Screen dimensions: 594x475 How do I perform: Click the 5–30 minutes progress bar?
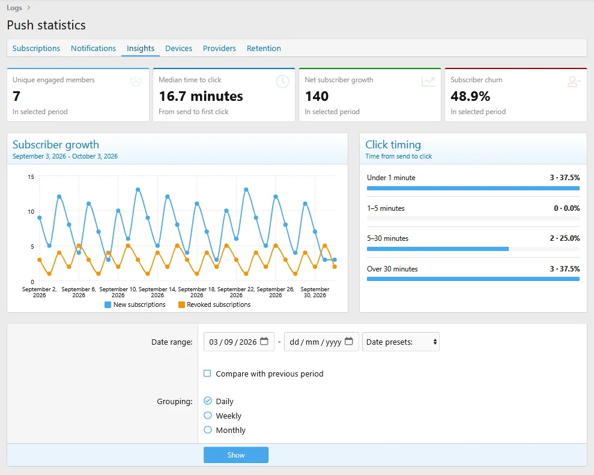[x=473, y=249]
